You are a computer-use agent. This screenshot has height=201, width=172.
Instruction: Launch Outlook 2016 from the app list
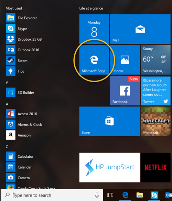click(23, 50)
